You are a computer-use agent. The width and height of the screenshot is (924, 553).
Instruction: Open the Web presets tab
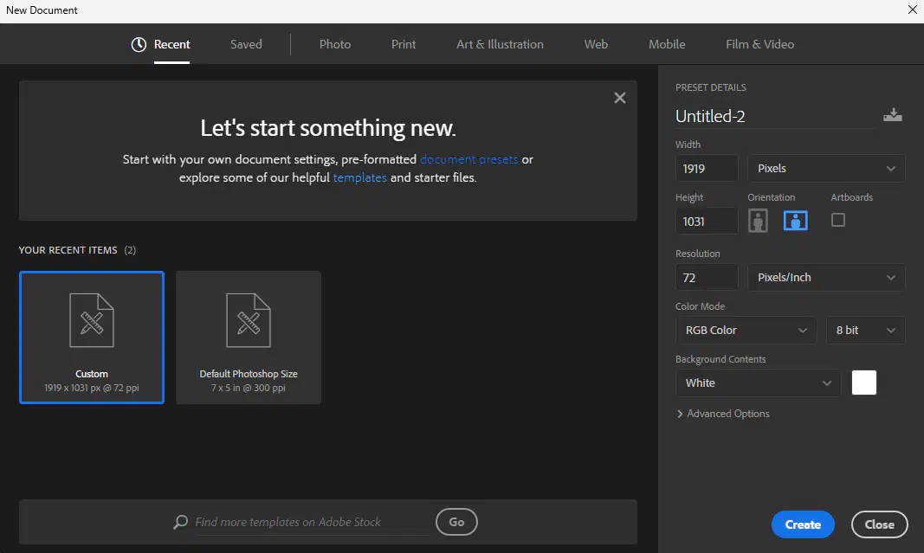point(596,44)
